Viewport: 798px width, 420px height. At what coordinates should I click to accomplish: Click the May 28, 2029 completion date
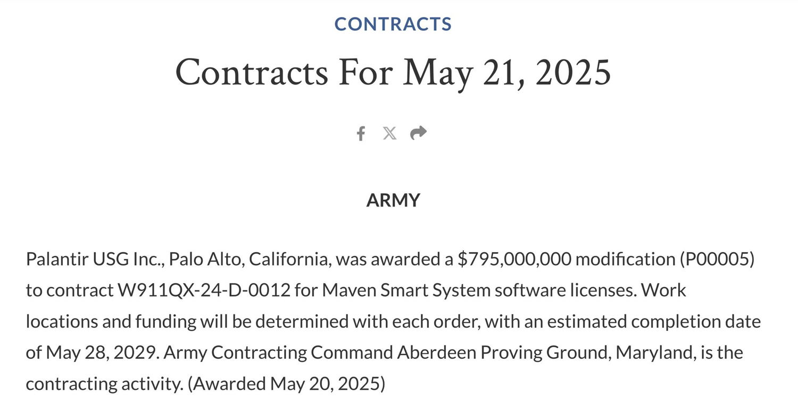tap(102, 353)
